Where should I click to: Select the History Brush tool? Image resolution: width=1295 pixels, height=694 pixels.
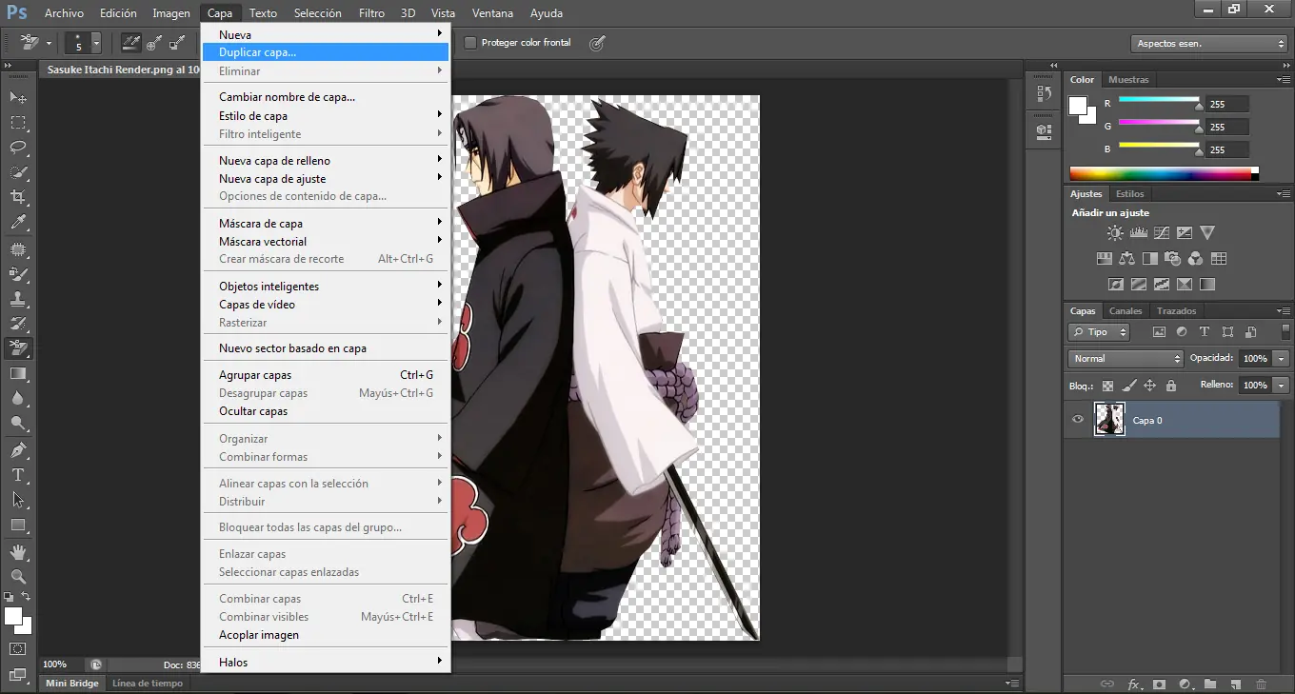pyautogui.click(x=18, y=324)
